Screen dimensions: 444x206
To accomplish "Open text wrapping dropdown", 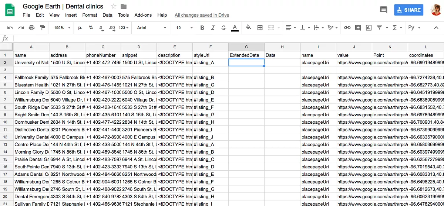I will (x=318, y=28).
